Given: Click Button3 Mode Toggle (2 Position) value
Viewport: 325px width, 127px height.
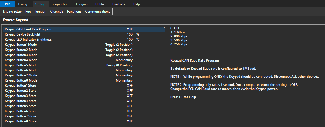Looking at the screenshot, I should (x=119, y=55).
